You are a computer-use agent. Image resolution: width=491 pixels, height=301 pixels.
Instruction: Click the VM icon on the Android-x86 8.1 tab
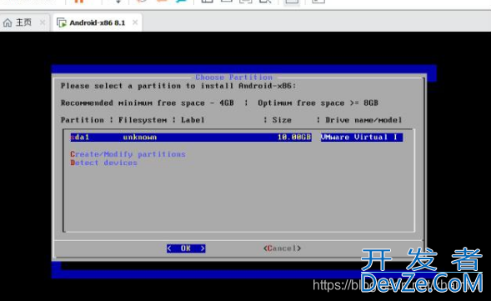(62, 23)
